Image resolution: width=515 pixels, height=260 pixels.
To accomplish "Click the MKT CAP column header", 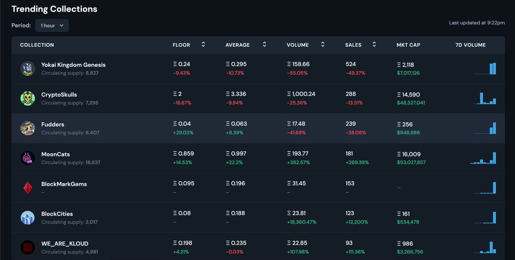I will [408, 45].
